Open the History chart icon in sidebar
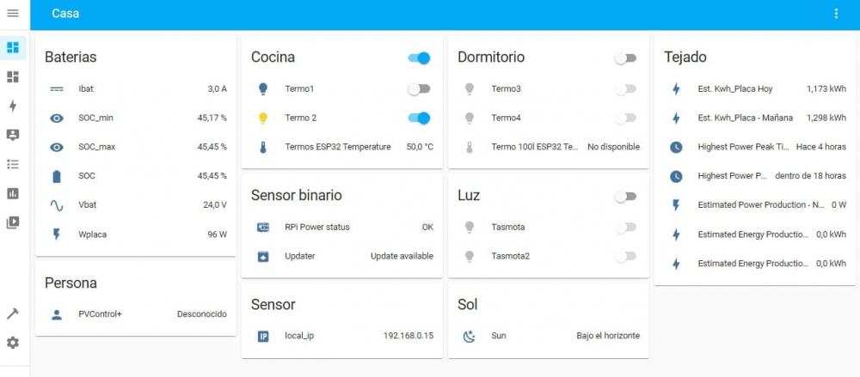 click(13, 193)
